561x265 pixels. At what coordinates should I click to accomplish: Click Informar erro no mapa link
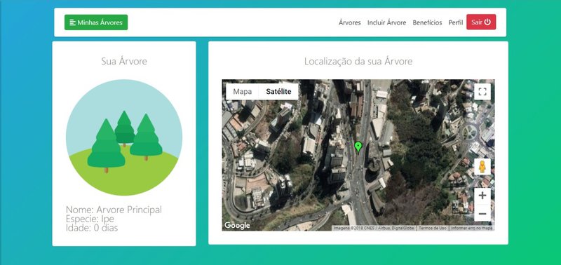point(471,228)
